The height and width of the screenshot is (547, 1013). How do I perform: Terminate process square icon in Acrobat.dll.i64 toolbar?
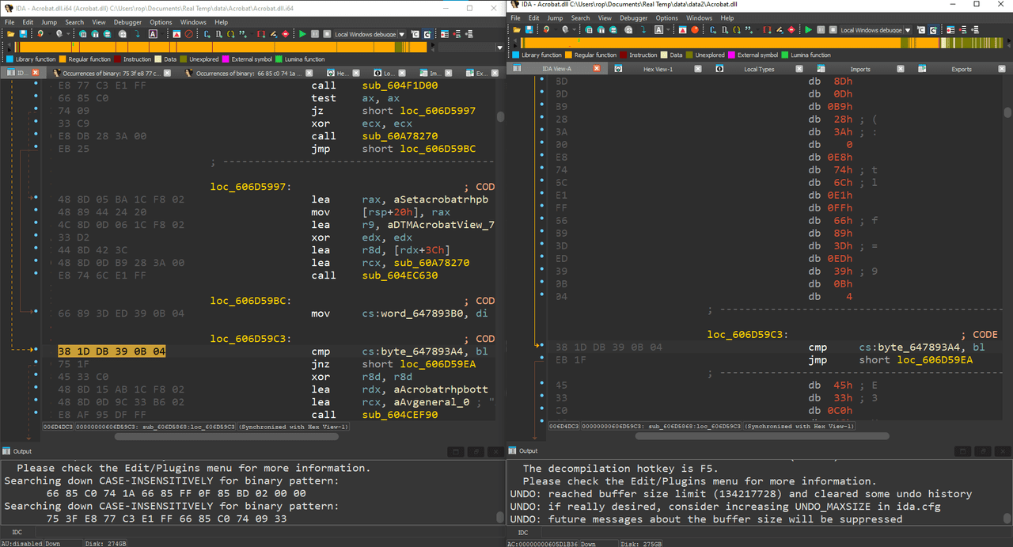[327, 34]
